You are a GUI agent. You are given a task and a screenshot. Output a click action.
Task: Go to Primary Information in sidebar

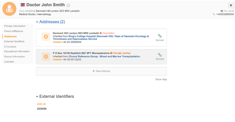tap(15, 26)
